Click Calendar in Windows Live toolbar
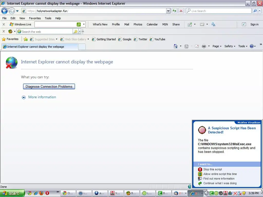Image resolution: width=263 pixels, height=197 pixels. pyautogui.click(x=152, y=24)
